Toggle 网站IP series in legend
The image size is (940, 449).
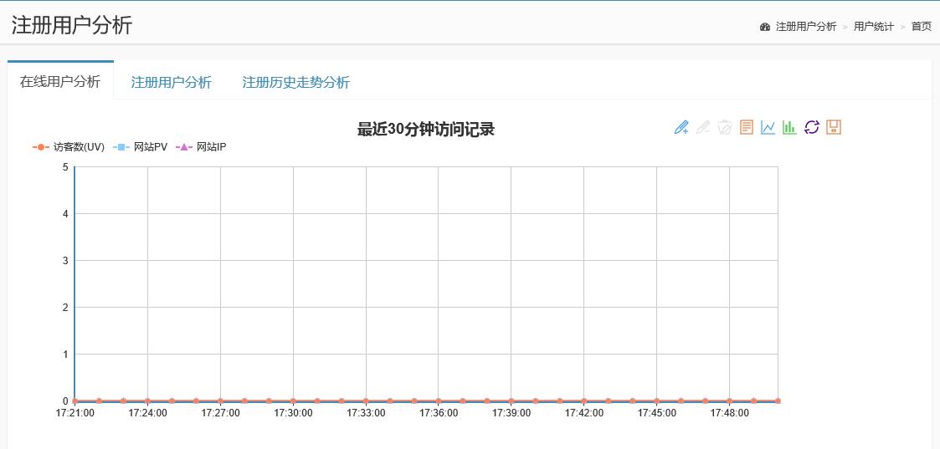(x=202, y=147)
